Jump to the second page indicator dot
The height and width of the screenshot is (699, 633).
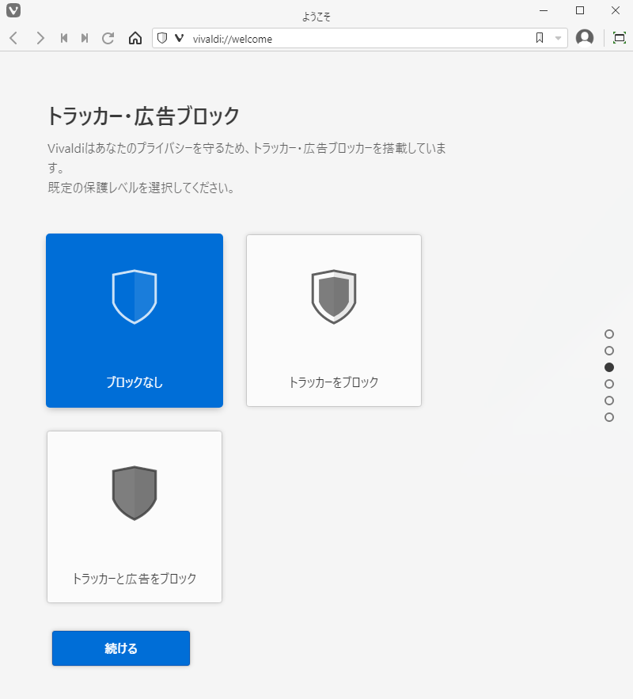[x=609, y=351]
